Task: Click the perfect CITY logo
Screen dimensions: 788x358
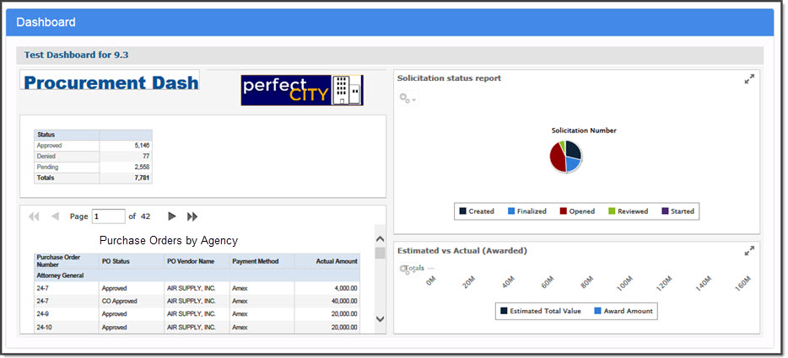Action: tap(302, 90)
